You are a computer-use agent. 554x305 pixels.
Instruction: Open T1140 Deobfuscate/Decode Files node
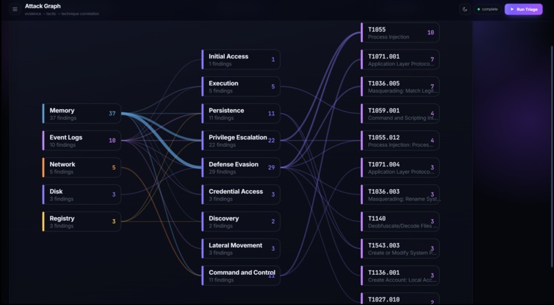click(400, 221)
